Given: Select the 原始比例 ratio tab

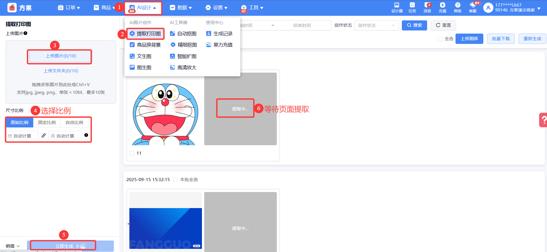Looking at the screenshot, I should (x=20, y=123).
